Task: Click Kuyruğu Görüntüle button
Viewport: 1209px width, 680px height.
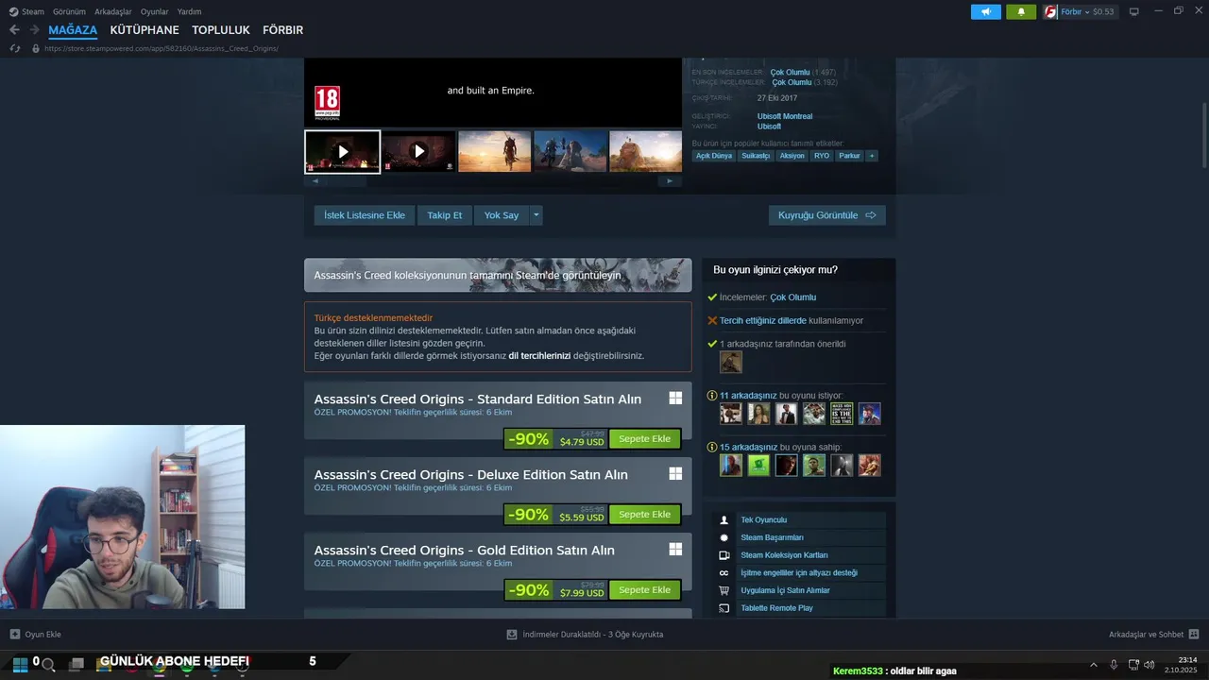Action: [x=827, y=215]
